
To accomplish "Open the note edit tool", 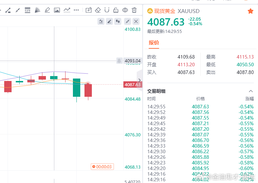I will click(89, 10).
